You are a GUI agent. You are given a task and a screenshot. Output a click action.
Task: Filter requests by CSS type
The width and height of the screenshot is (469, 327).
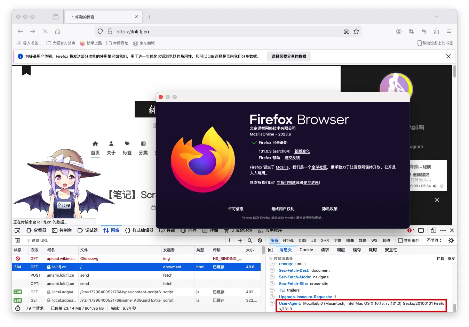pos(303,240)
